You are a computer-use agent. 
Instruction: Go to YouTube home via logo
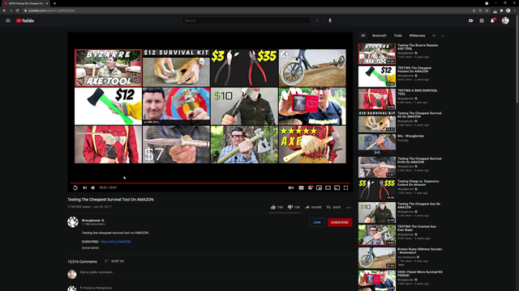point(25,20)
